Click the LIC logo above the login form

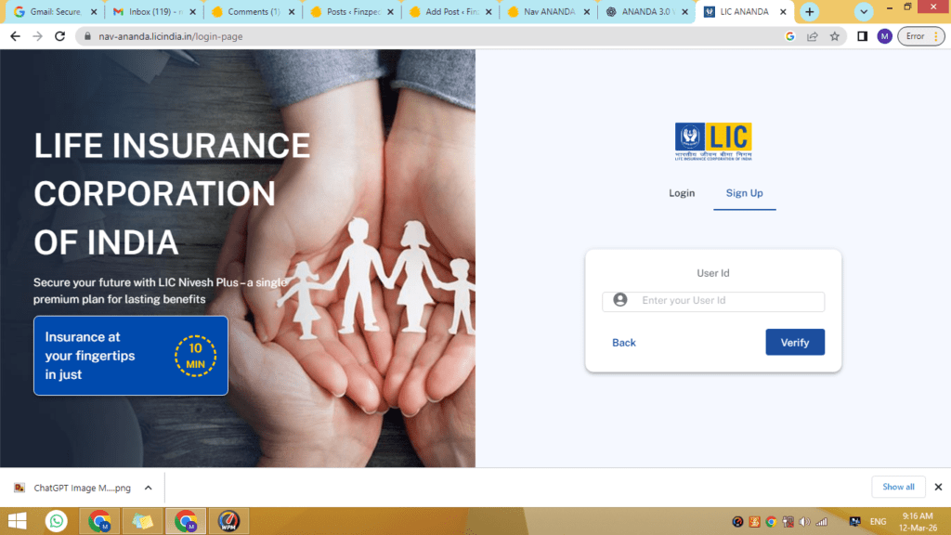(713, 141)
